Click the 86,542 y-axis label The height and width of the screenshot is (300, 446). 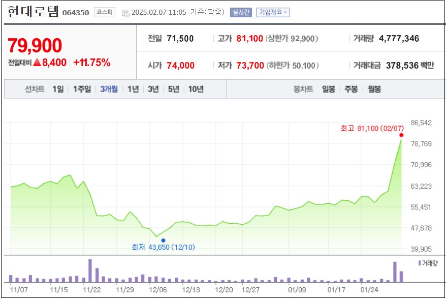[x=421, y=123]
